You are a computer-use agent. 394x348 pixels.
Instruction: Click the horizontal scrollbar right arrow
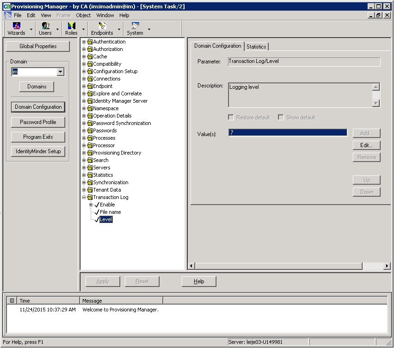[387, 266]
